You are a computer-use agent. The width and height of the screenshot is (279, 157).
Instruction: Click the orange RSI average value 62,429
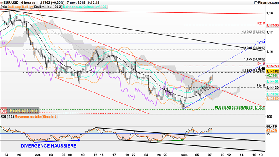[x=272, y=131]
